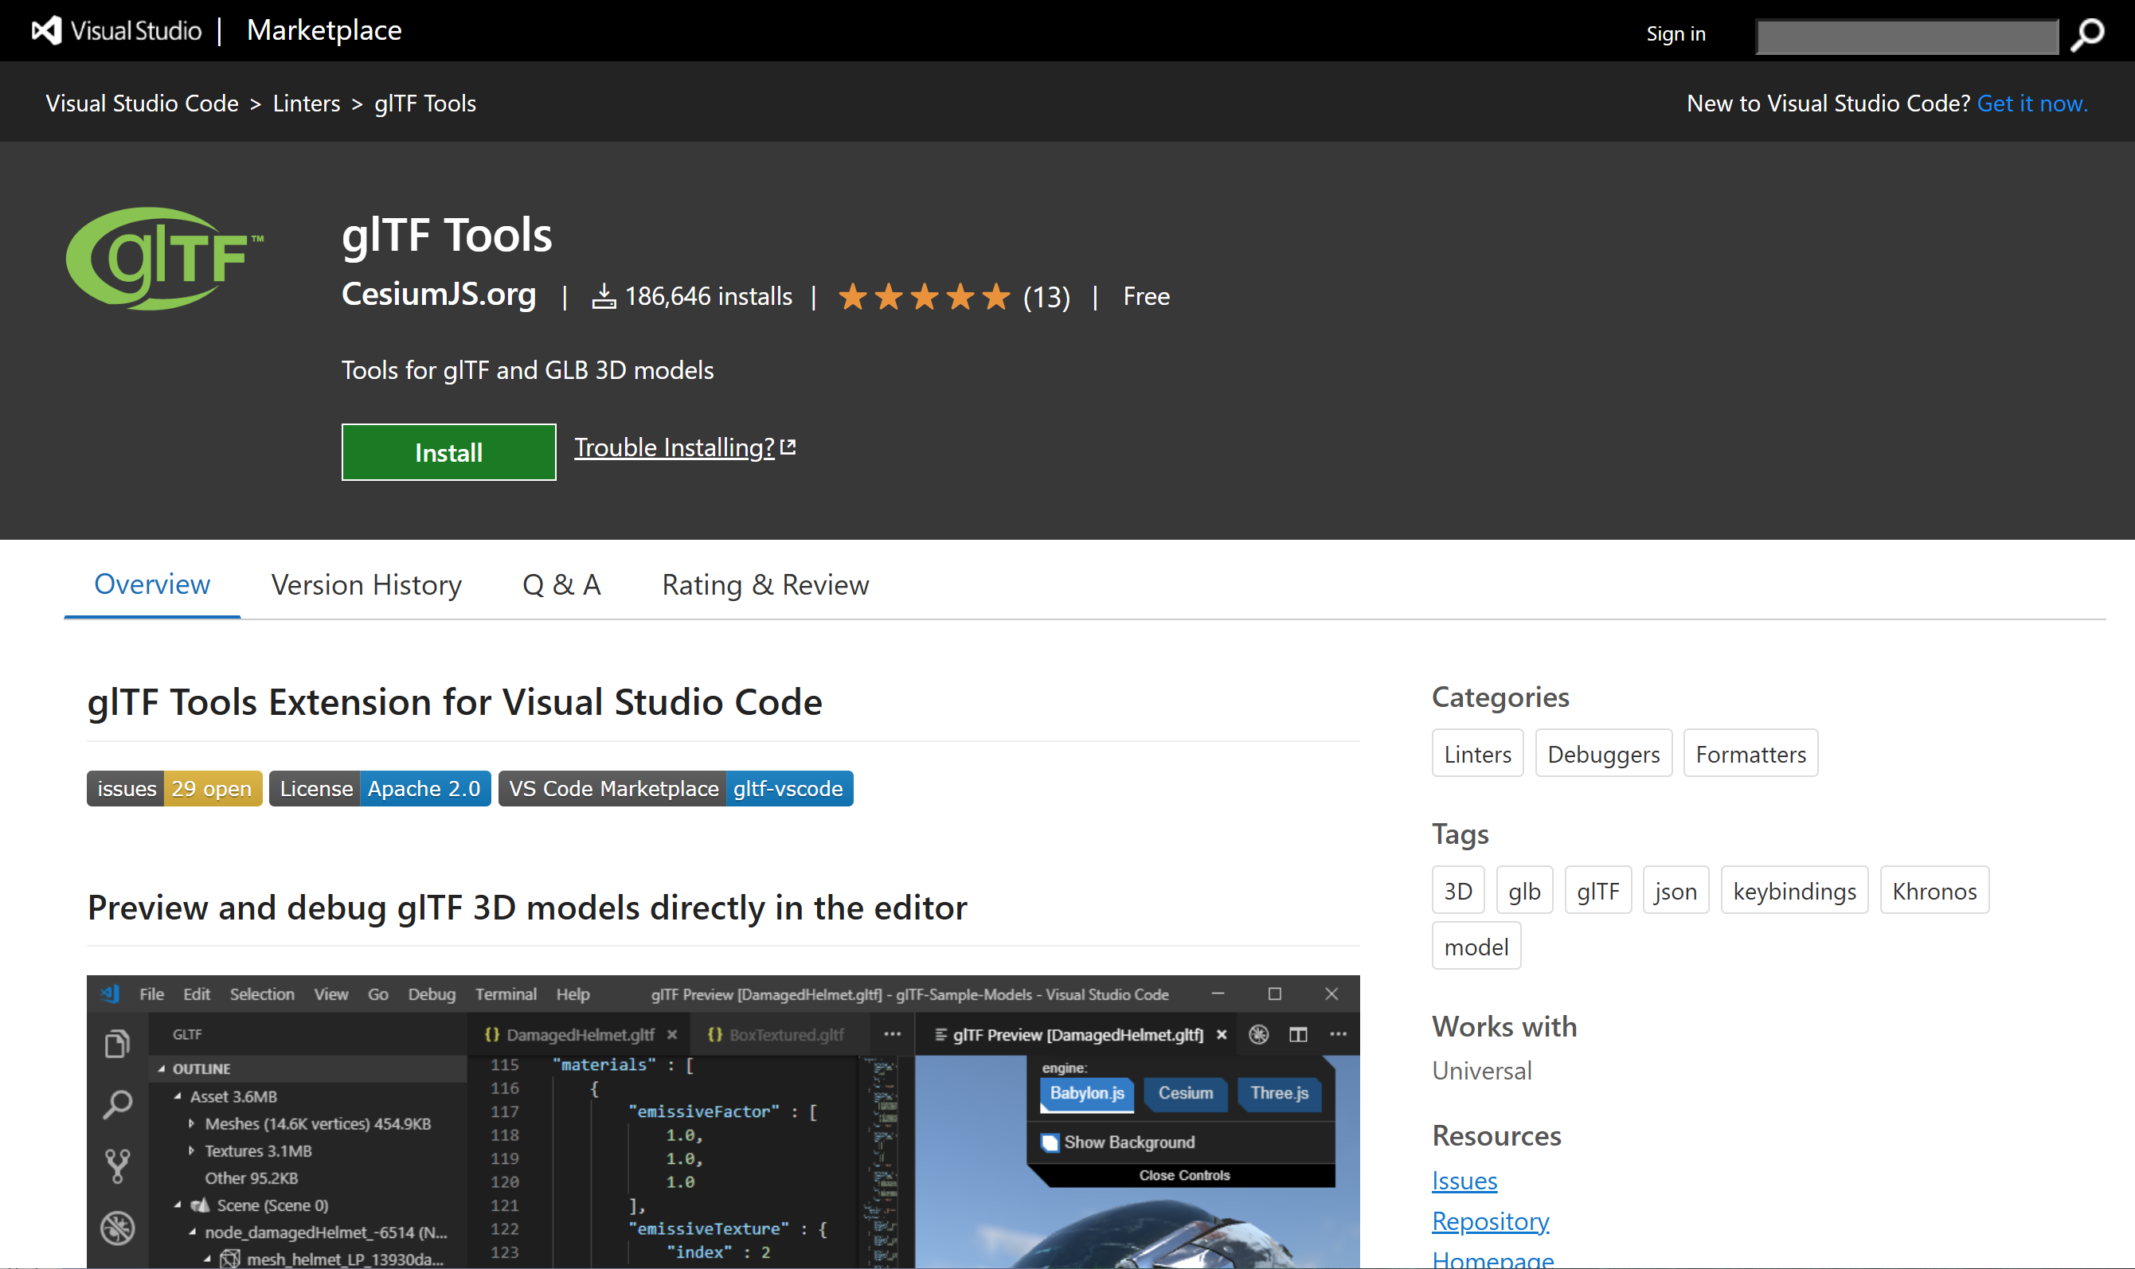Viewport: 2135px width, 1269px height.
Task: Click the Explorer files icon in screenshot
Action: [117, 1043]
